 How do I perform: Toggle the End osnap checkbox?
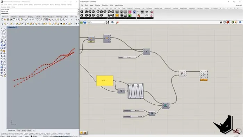(2, 134)
